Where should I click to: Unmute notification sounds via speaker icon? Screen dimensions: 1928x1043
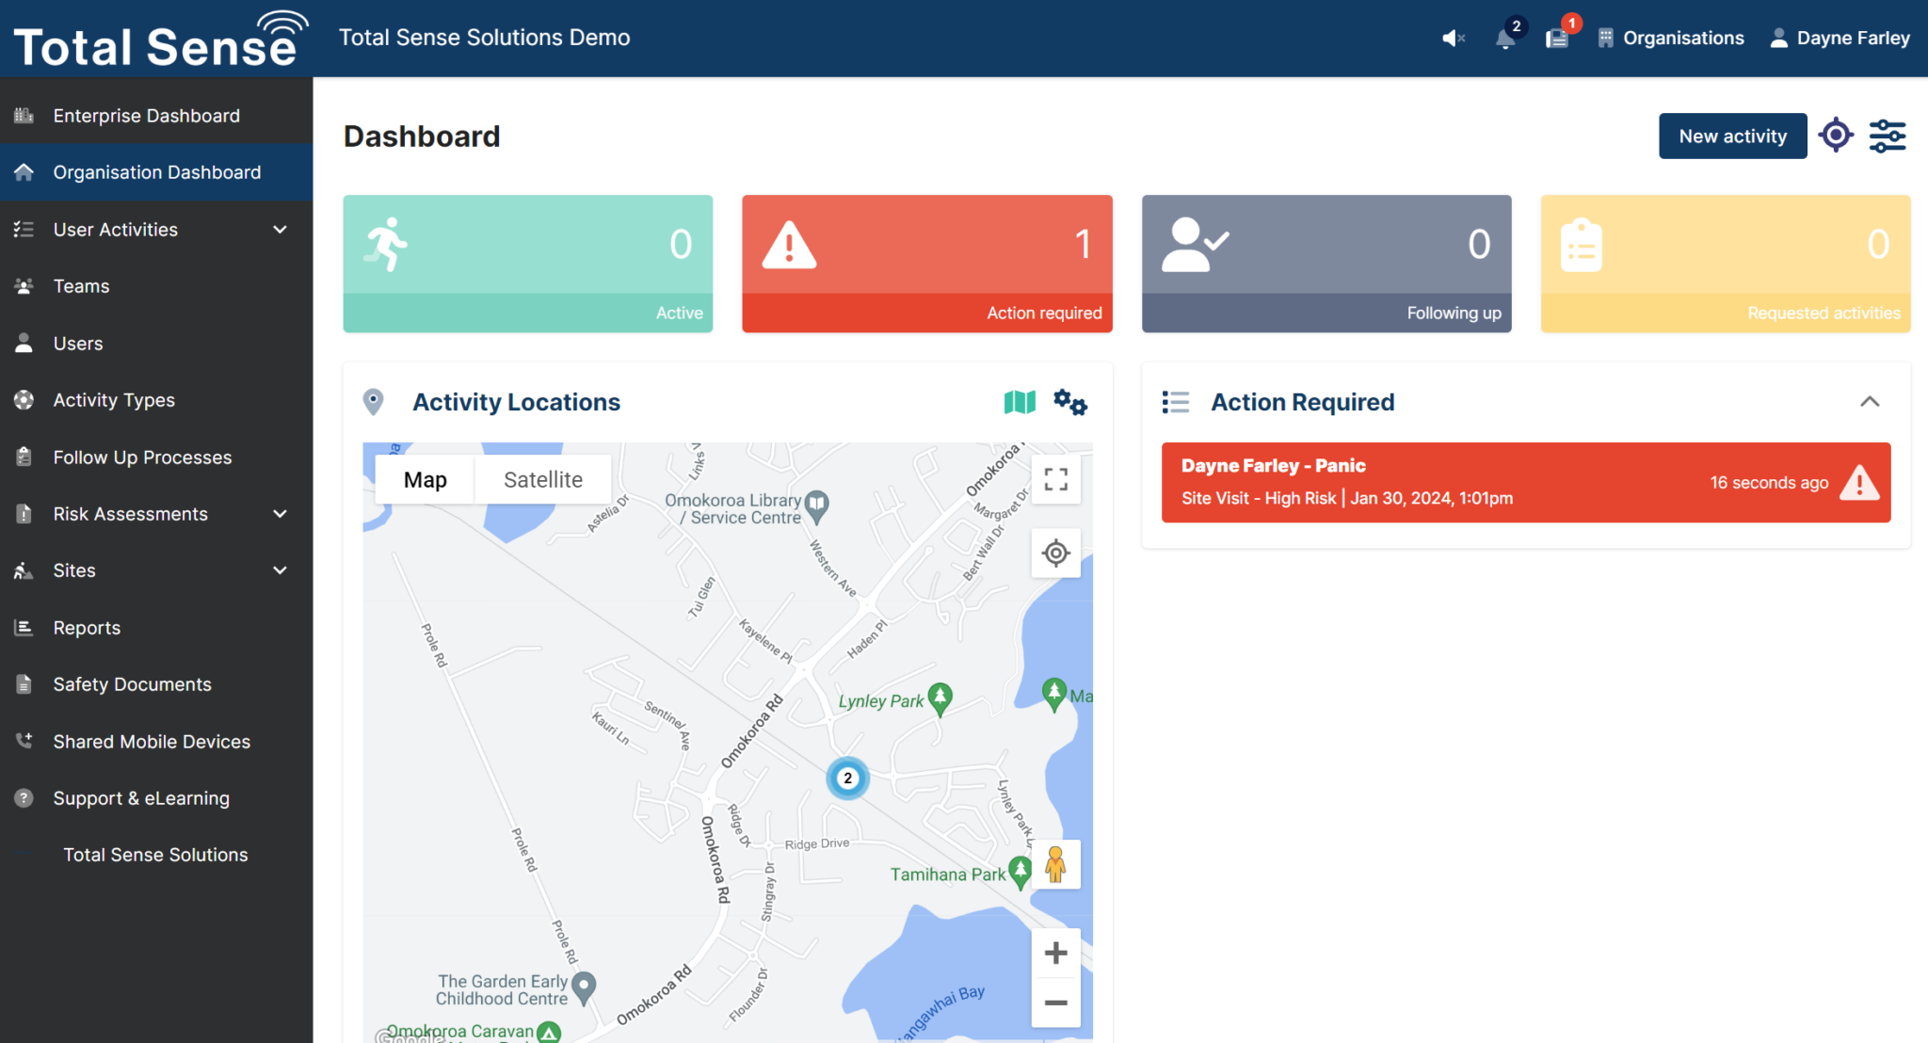[1453, 38]
